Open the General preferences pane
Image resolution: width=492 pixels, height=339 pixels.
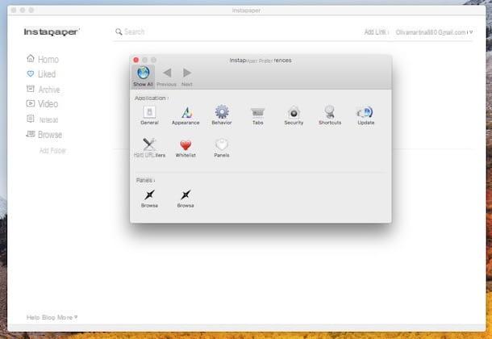coord(149,115)
